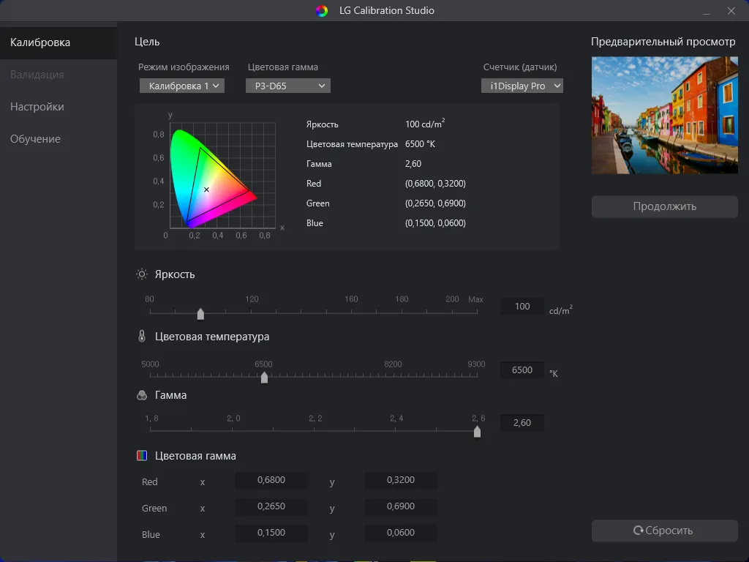749x562 pixels.
Task: Open the Обучение section
Action: coord(35,139)
